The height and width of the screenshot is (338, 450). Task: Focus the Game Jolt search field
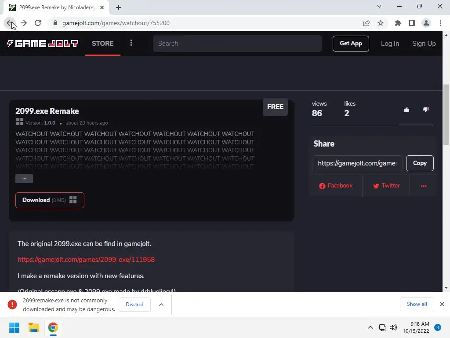point(237,44)
